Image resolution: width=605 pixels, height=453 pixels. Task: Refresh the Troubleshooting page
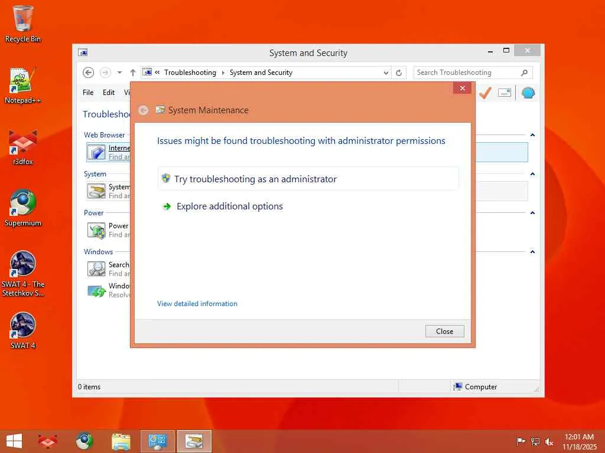point(399,73)
